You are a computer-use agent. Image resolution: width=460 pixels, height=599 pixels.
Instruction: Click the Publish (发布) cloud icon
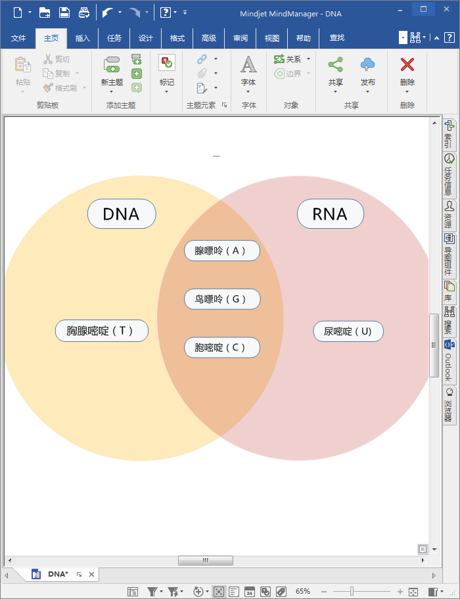[x=367, y=65]
